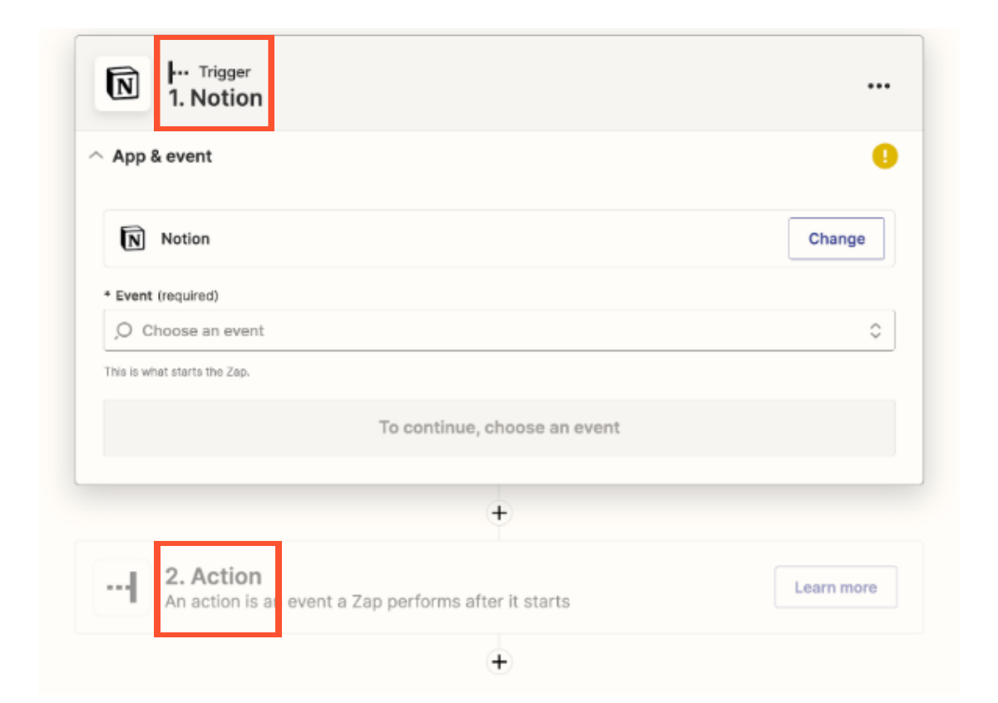Click the yellow warning status icon
This screenshot has width=998, height=703.
tap(885, 155)
